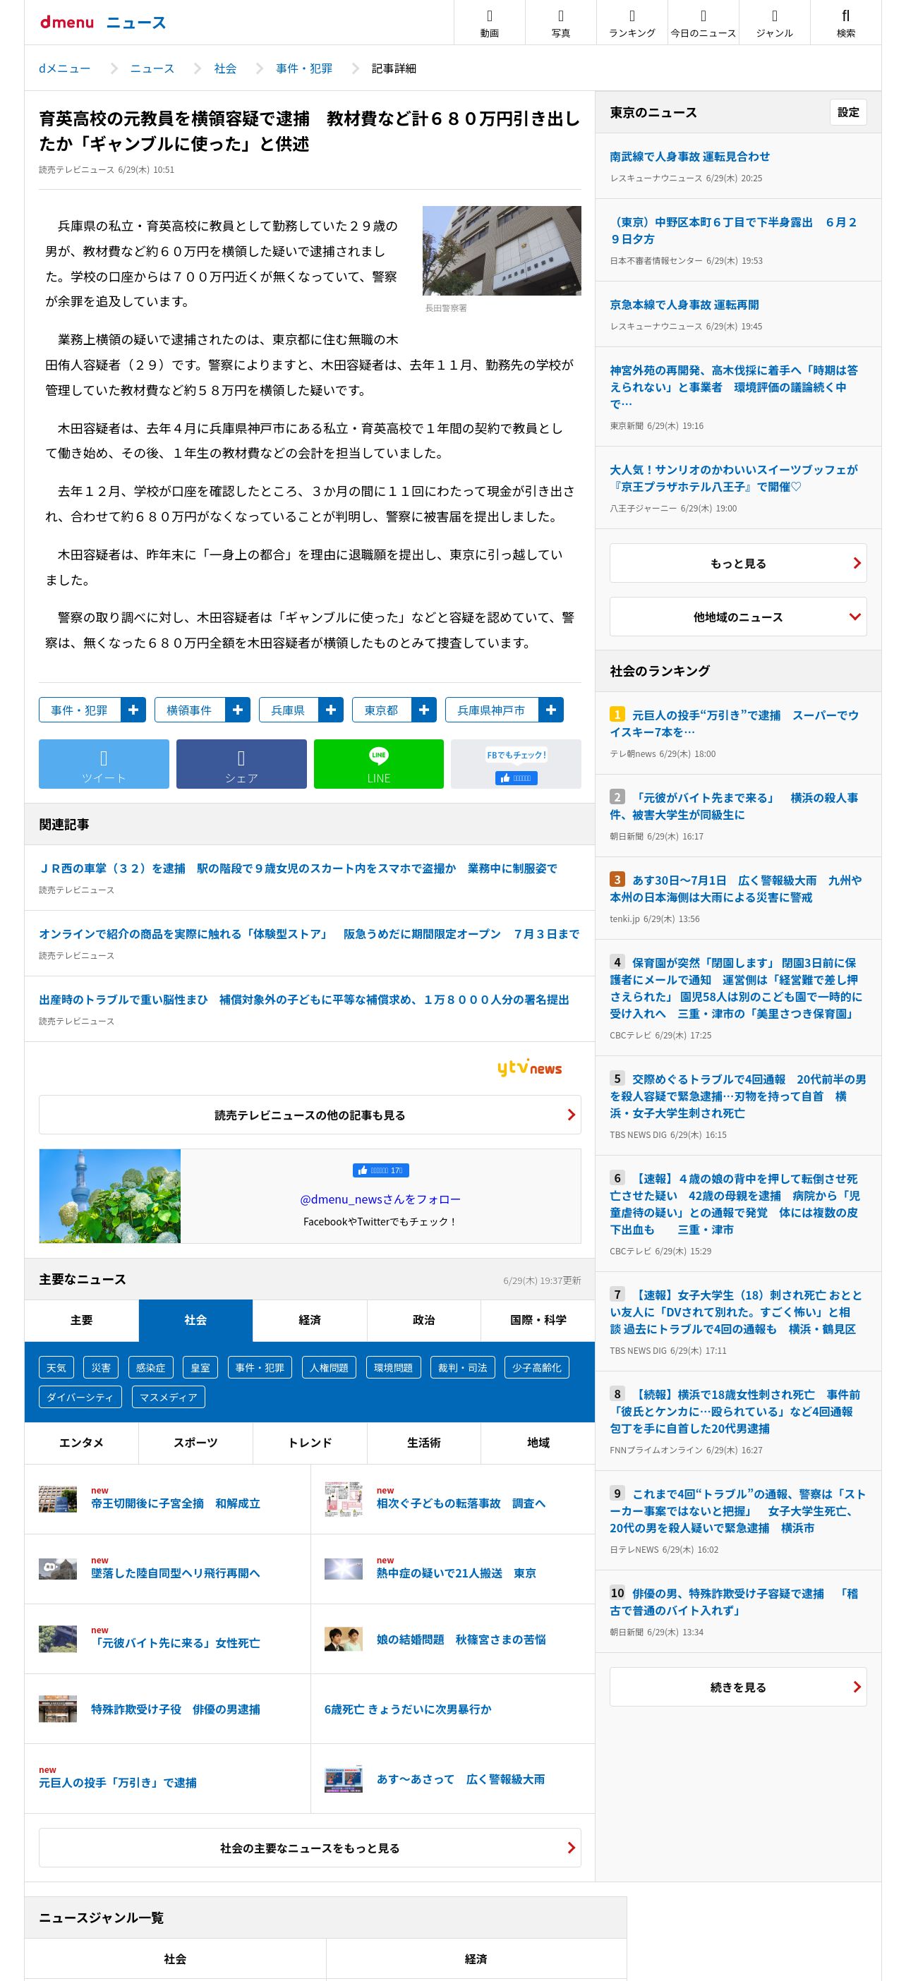
Task: Open 社会の主要なニュースをもっと見る
Action: point(310,1847)
